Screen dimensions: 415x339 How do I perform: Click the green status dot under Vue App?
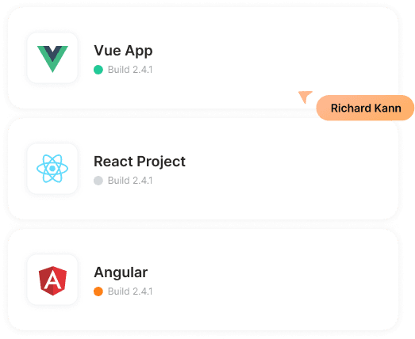(x=98, y=70)
